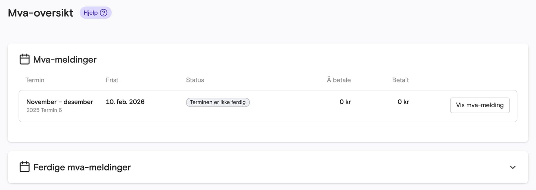Click the Betalt amount 0 kr

[x=403, y=102]
